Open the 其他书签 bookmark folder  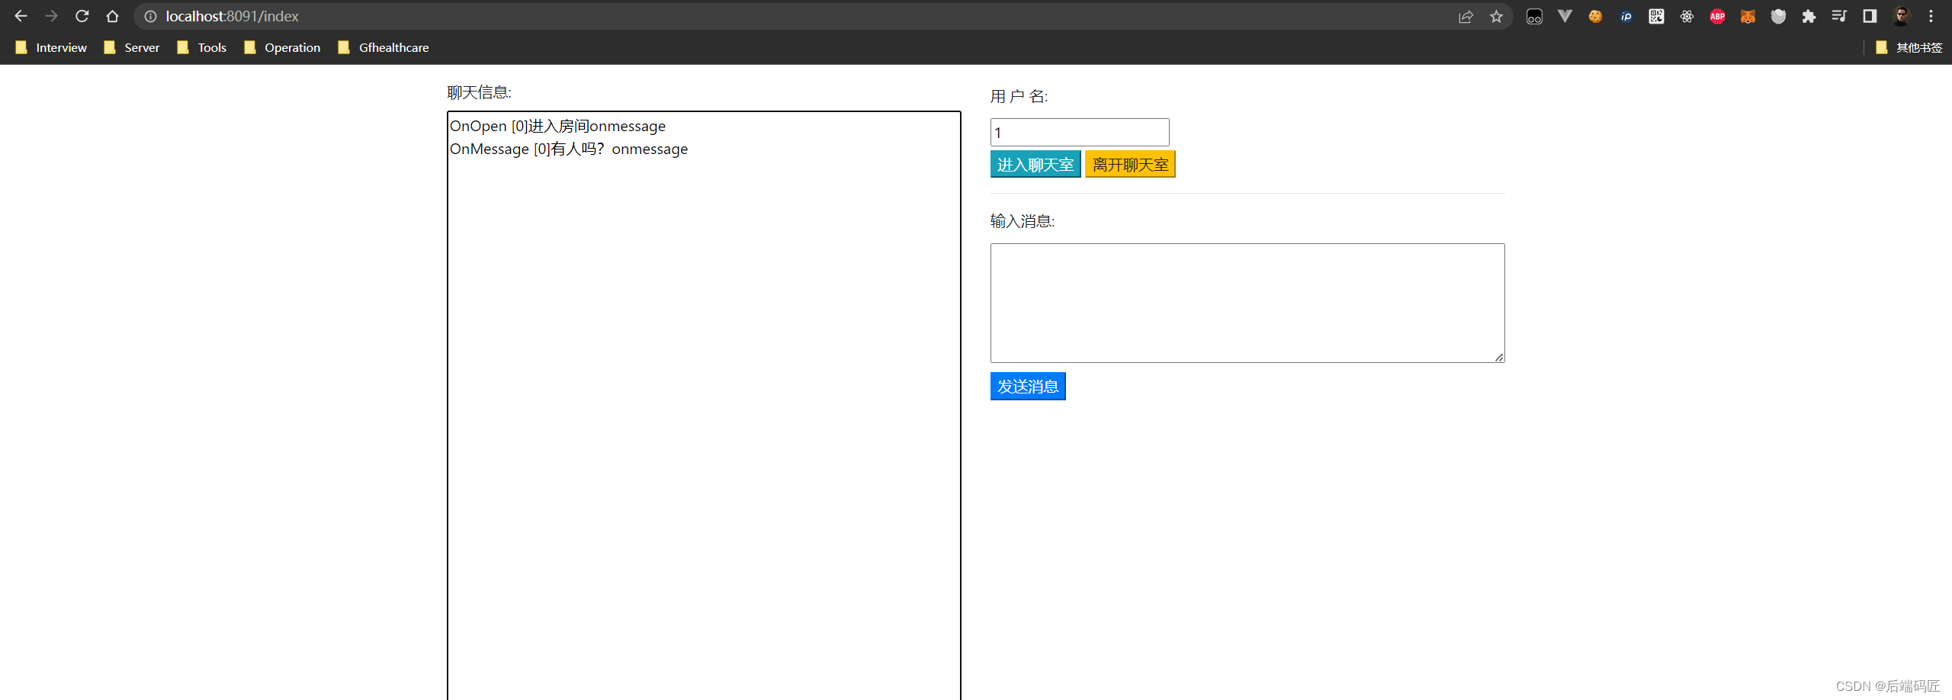(x=1909, y=47)
